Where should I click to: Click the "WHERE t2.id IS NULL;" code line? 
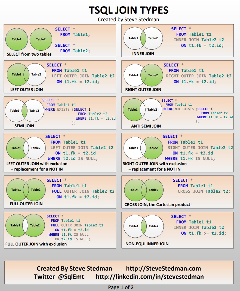(x=73, y=159)
